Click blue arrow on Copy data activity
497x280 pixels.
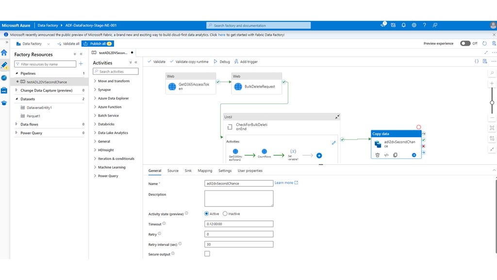(414, 155)
